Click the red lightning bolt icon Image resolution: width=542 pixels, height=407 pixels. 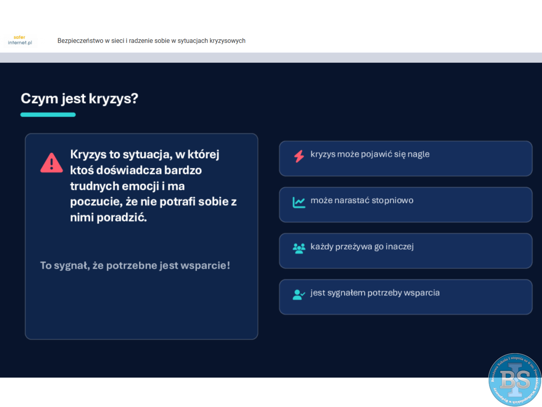(299, 156)
